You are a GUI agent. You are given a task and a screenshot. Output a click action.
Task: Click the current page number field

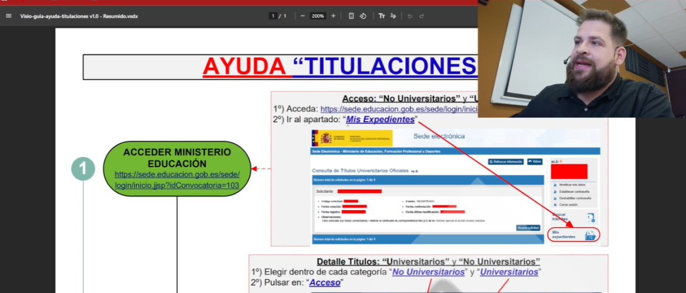[273, 16]
